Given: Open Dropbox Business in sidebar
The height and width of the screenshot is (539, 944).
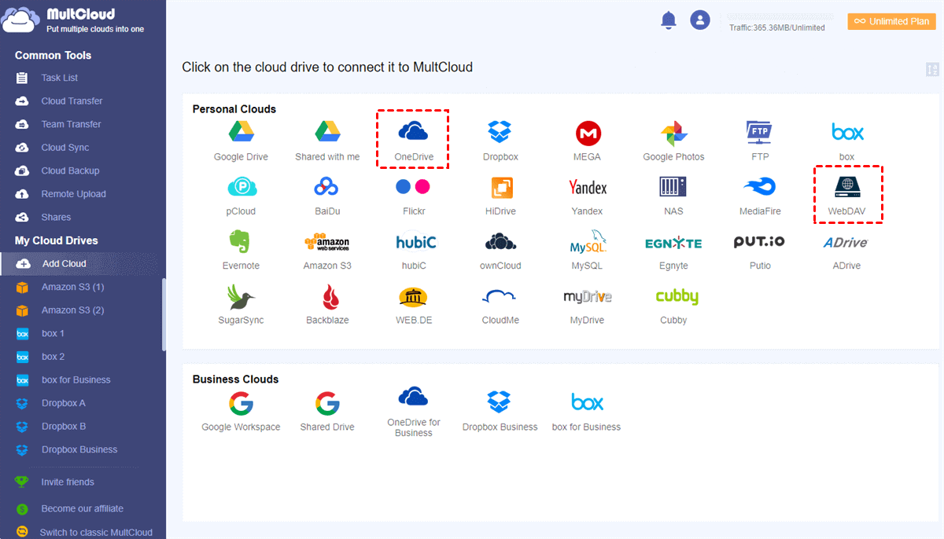Looking at the screenshot, I should 81,449.
